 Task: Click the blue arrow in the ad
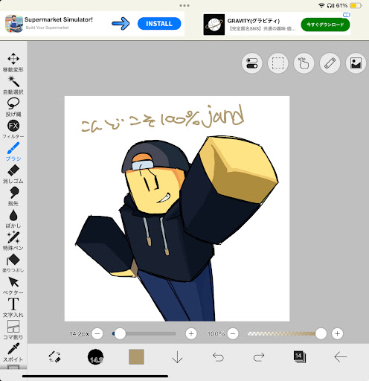click(121, 24)
